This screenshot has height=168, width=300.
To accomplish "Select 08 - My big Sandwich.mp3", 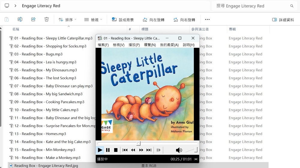I will (x=48, y=94).
